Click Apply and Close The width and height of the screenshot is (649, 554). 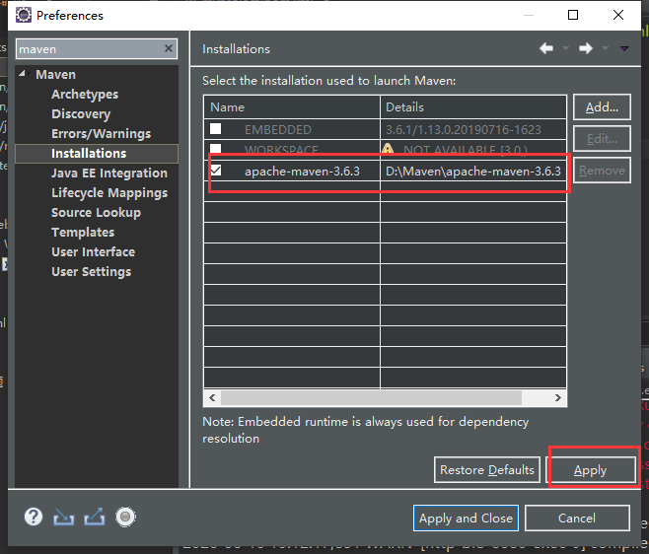pyautogui.click(x=466, y=518)
